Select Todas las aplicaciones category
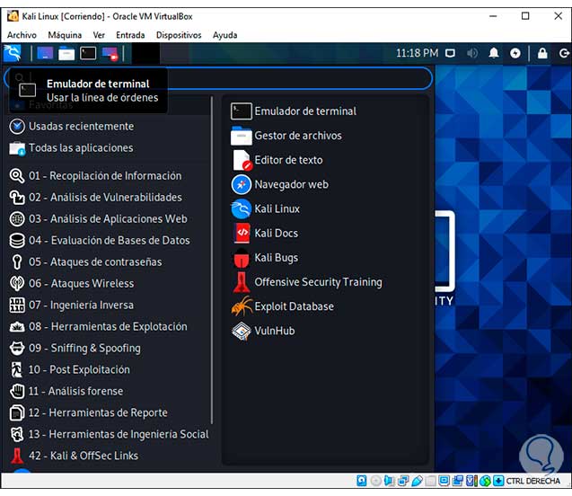572x496 pixels. coord(72,148)
